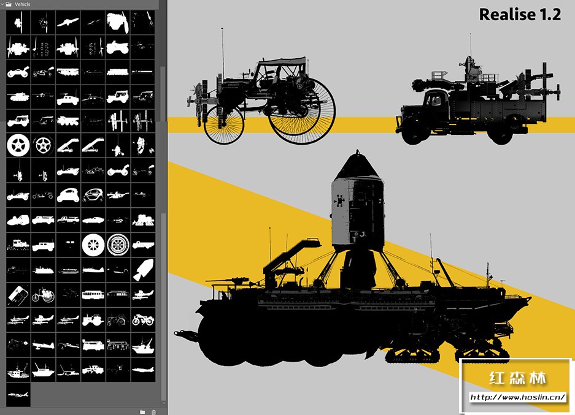Viewport: 575px width, 415px height.
Task: Choose the outlined five-spoke rim brush
Action: coord(43,145)
